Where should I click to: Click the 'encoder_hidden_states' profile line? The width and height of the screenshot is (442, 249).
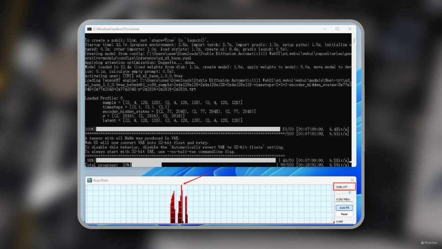(179, 111)
